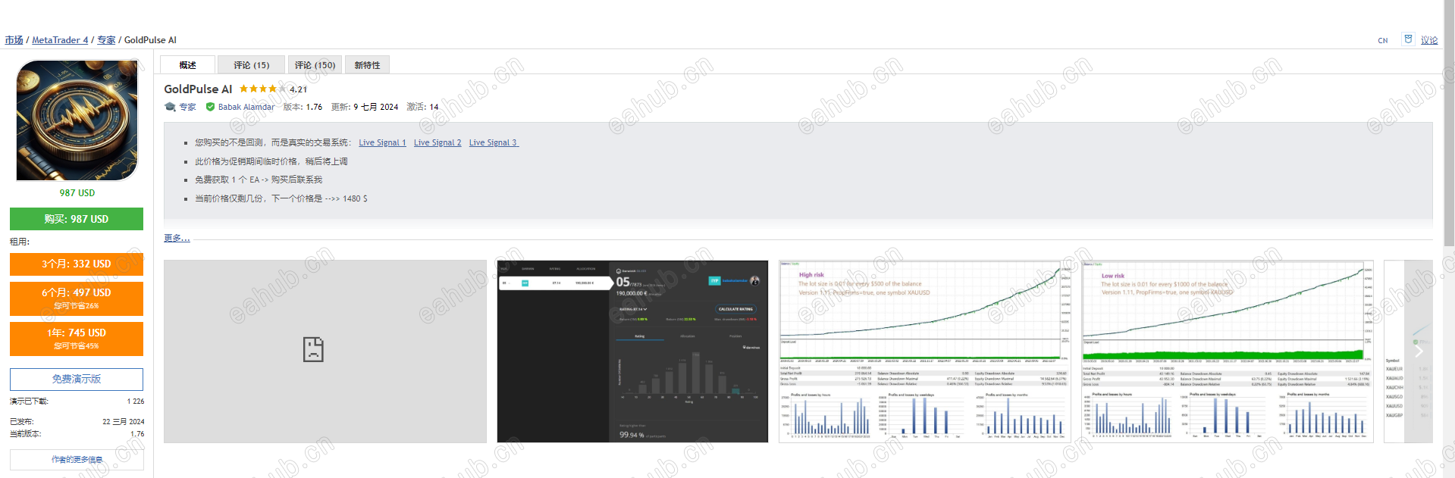
Task: Click the GoldPulse AI product title
Action: (198, 89)
